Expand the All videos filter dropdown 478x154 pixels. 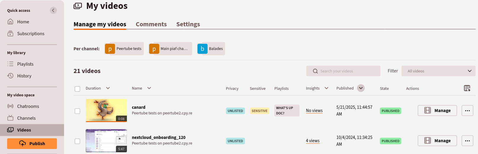(x=438, y=71)
